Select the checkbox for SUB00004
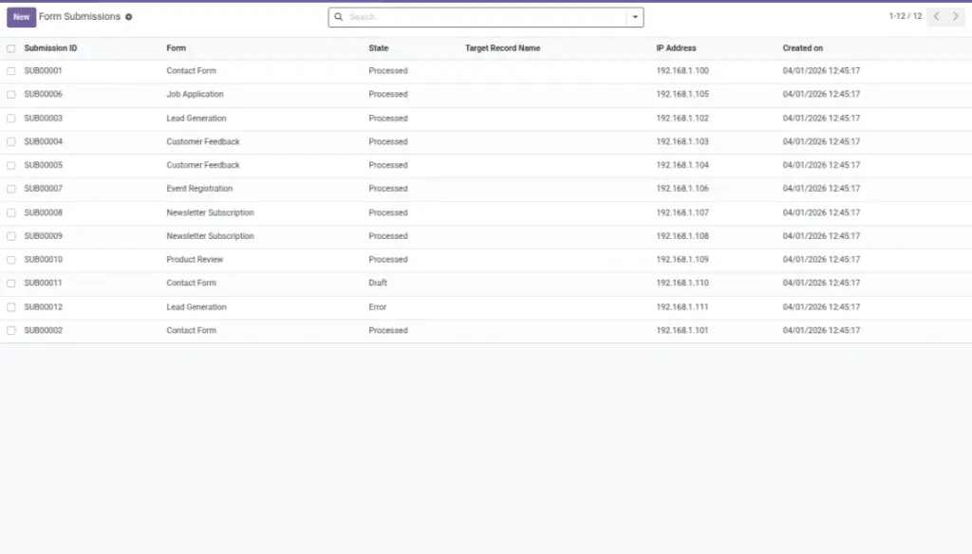Viewport: 972px width, 554px height. pyautogui.click(x=11, y=142)
